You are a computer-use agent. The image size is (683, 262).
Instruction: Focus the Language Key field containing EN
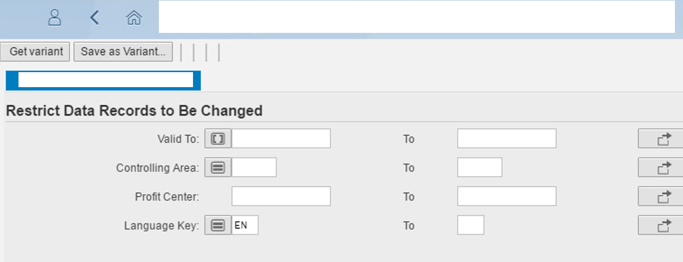pos(245,225)
